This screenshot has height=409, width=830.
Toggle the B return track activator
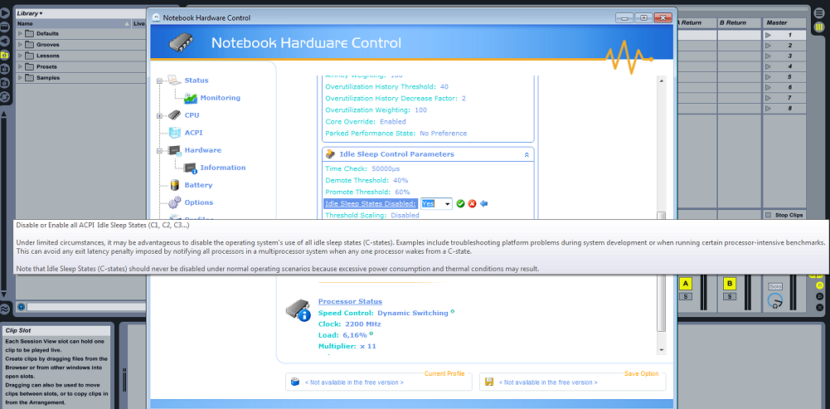coord(730,284)
